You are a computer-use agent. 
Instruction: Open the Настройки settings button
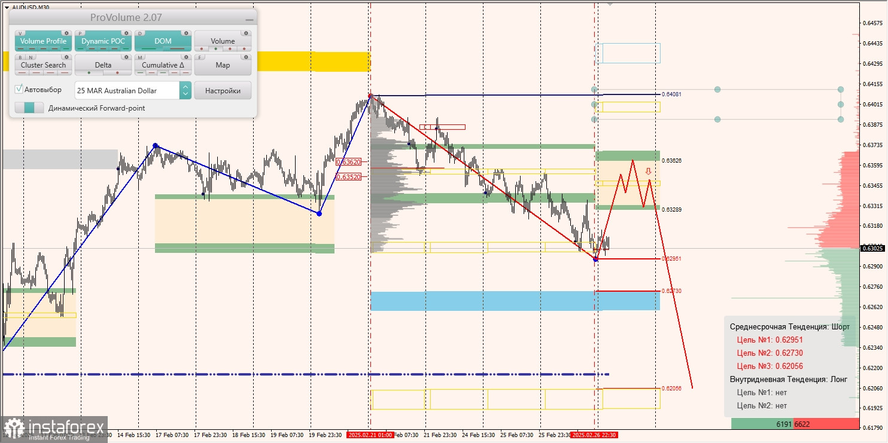(x=223, y=90)
